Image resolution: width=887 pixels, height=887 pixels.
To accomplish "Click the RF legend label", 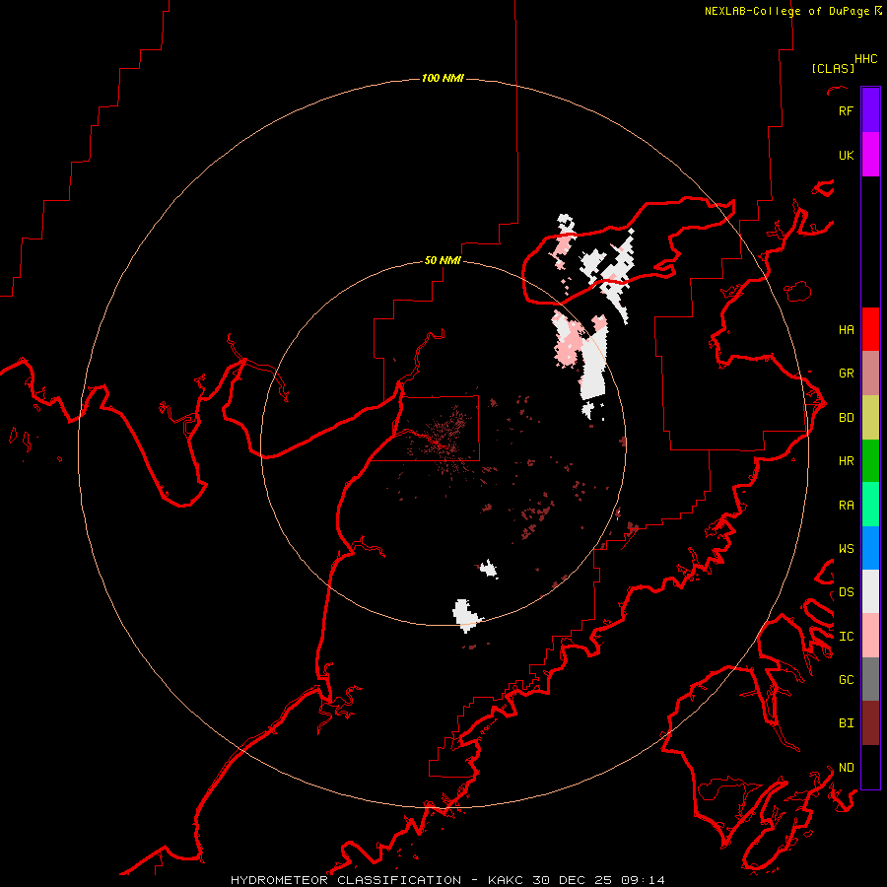I will point(846,110).
